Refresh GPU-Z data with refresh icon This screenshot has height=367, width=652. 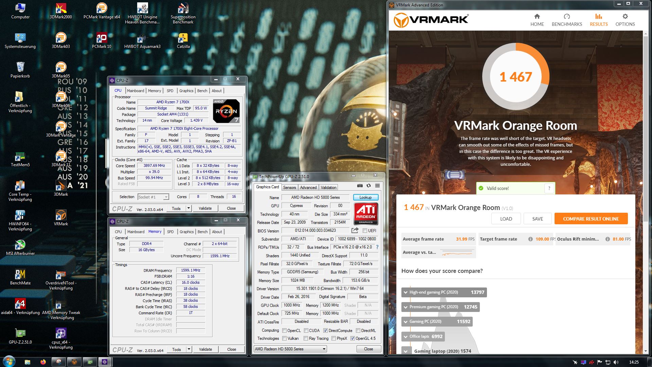pyautogui.click(x=368, y=186)
